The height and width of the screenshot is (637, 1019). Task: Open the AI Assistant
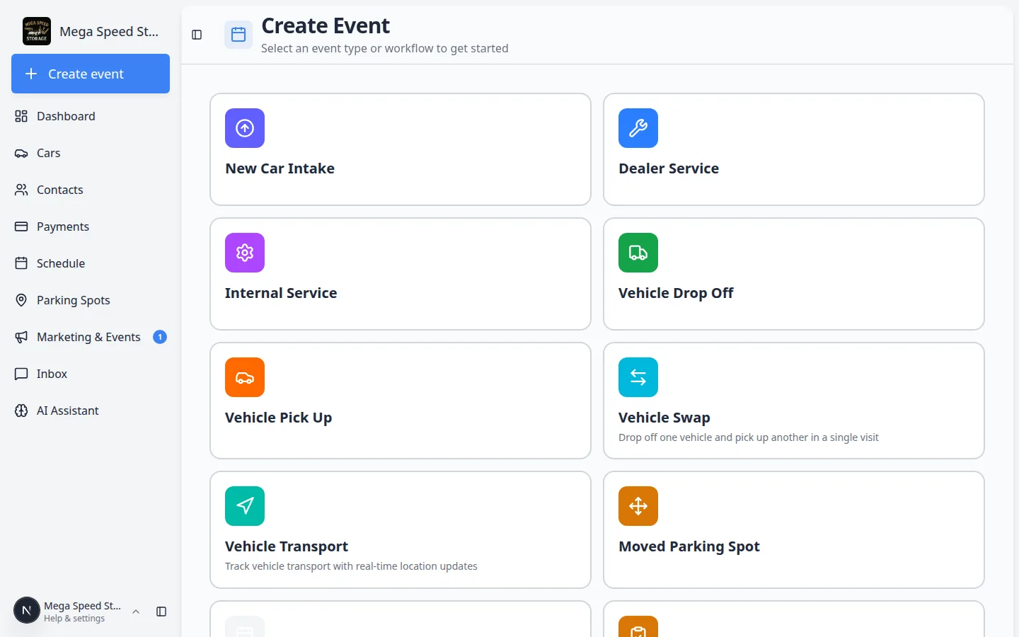(x=91, y=411)
